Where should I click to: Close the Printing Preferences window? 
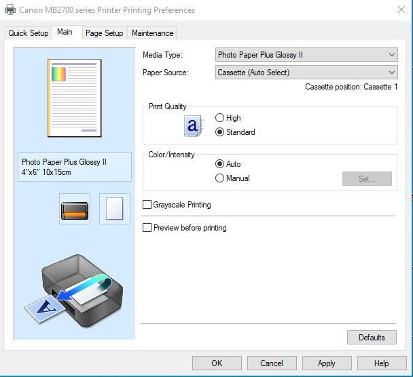coord(401,9)
